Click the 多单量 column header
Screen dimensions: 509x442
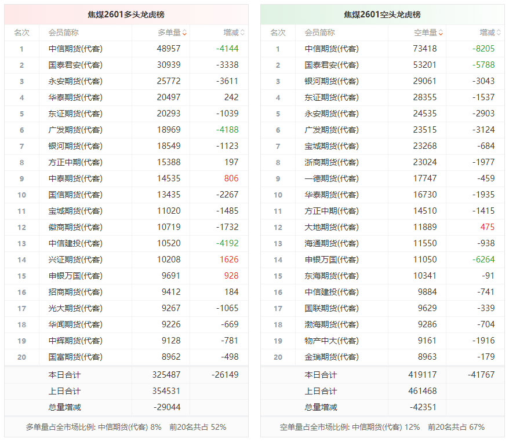click(x=169, y=33)
